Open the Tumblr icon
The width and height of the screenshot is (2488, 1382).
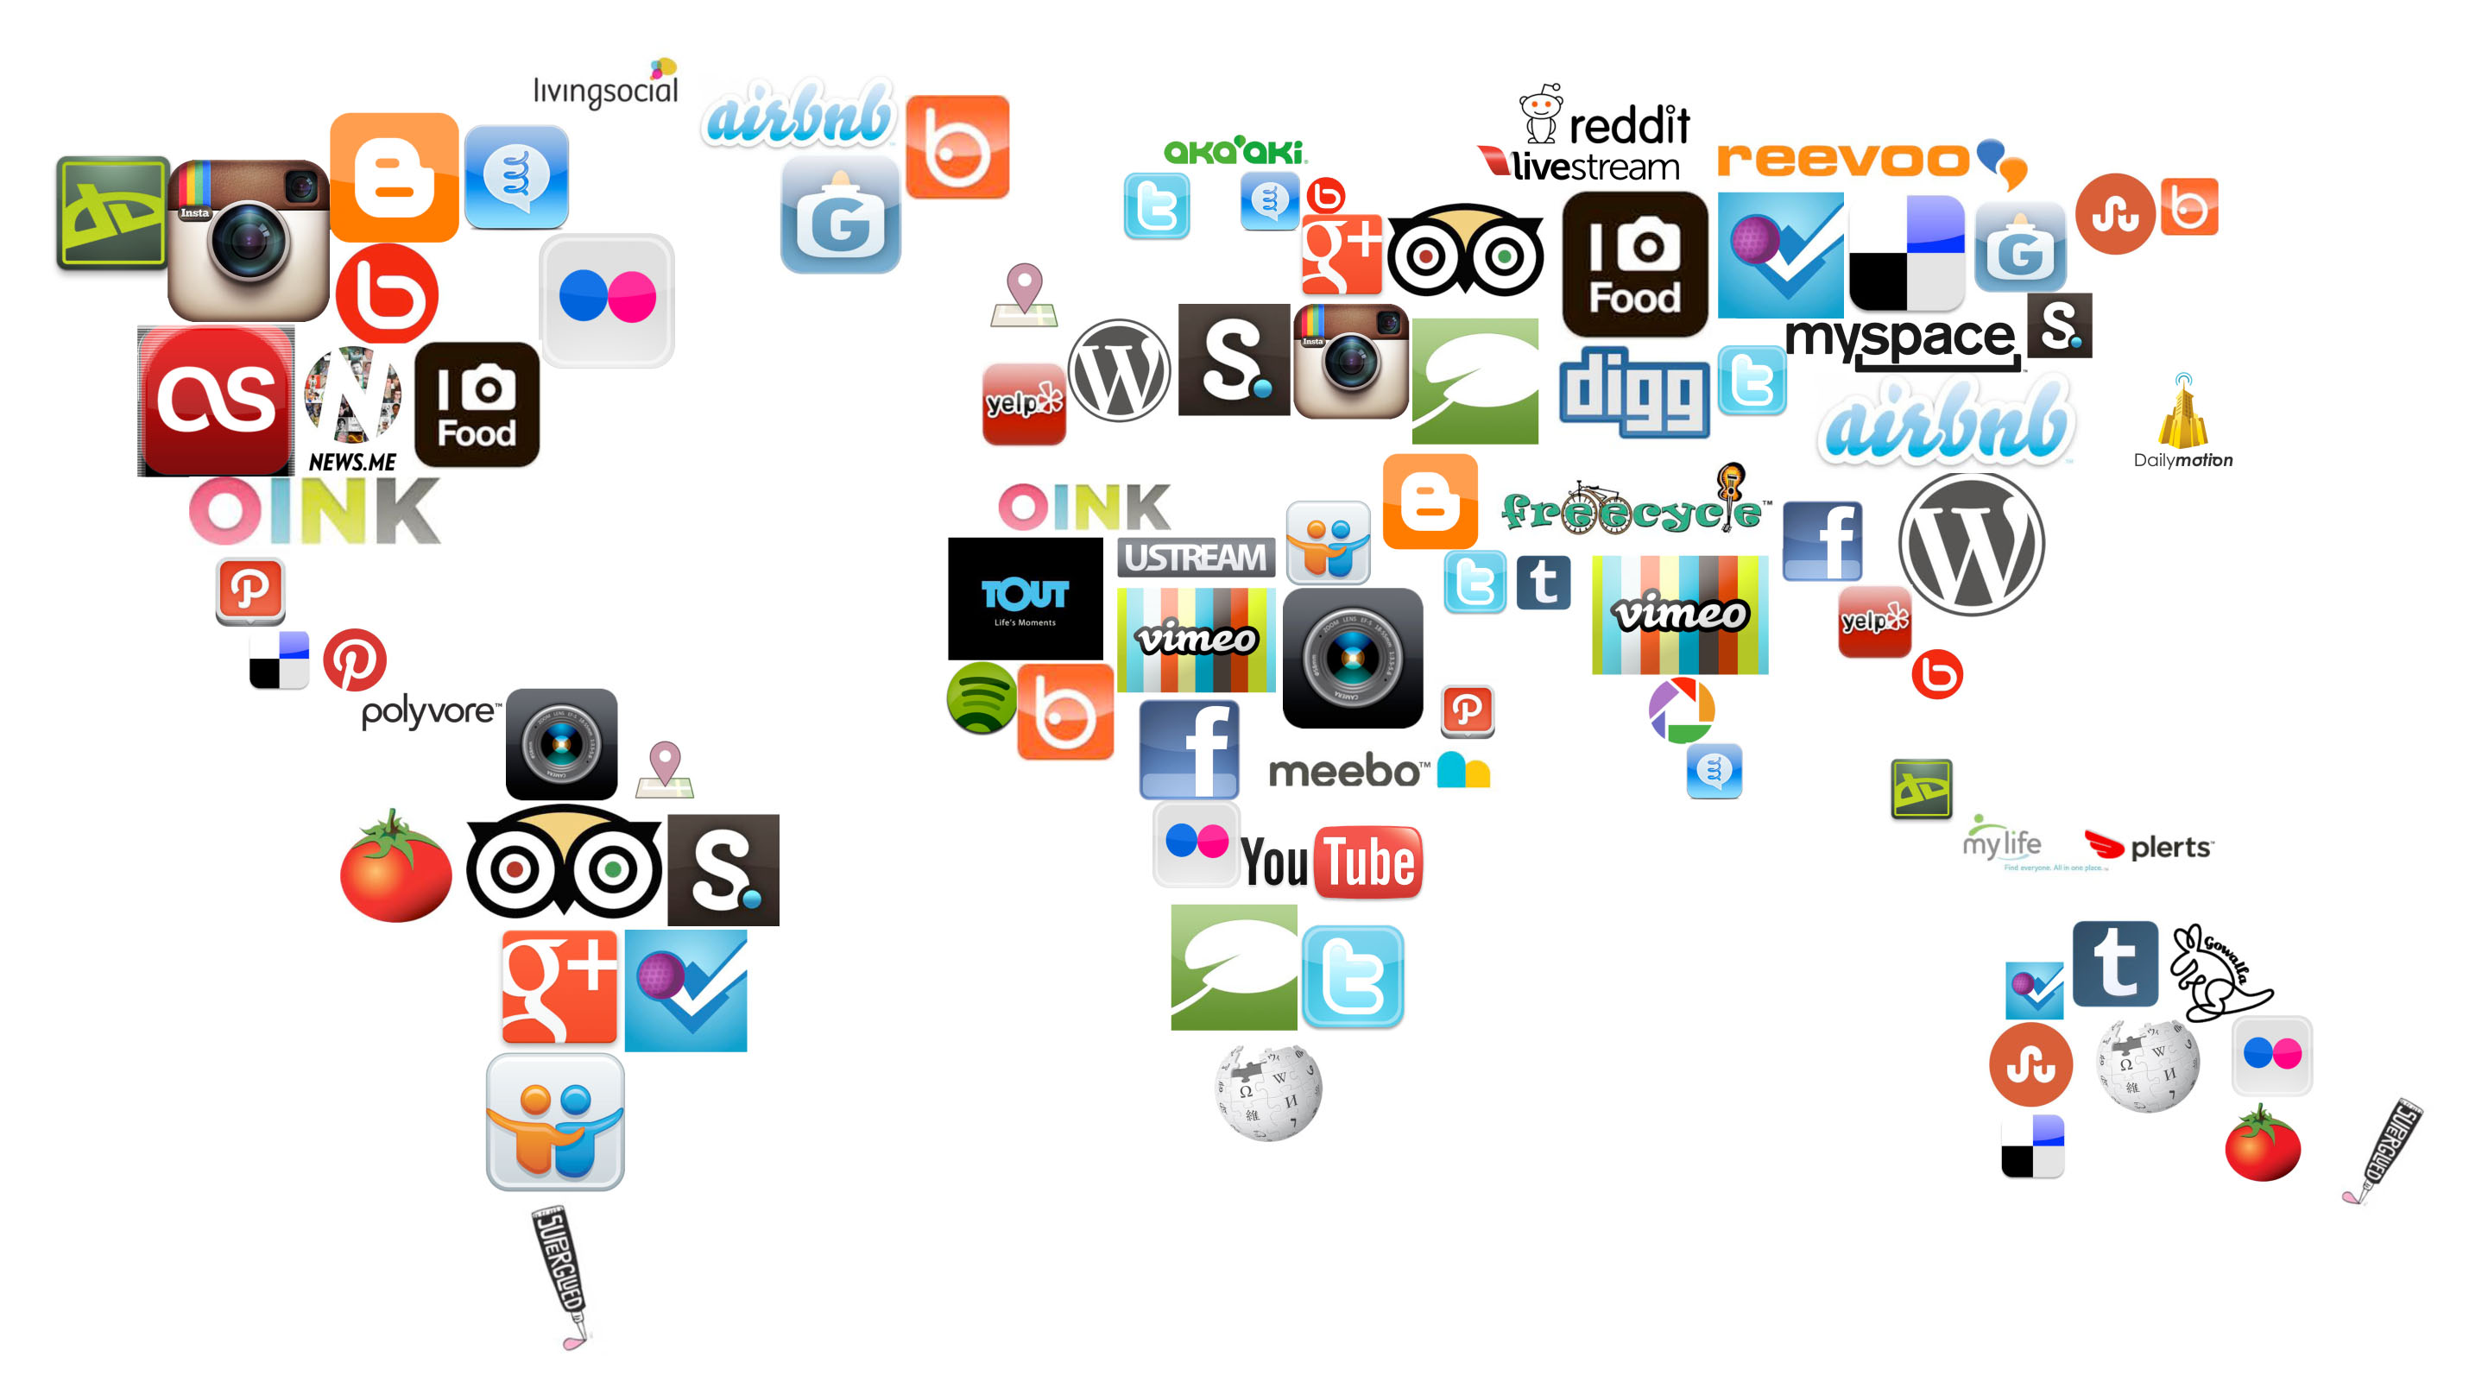[x=2115, y=963]
